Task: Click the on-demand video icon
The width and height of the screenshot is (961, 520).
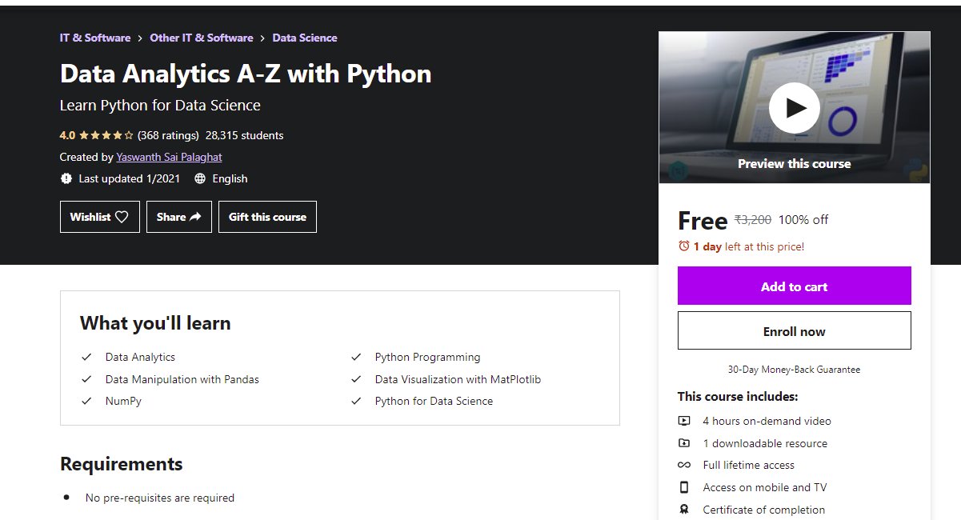Action: click(685, 421)
